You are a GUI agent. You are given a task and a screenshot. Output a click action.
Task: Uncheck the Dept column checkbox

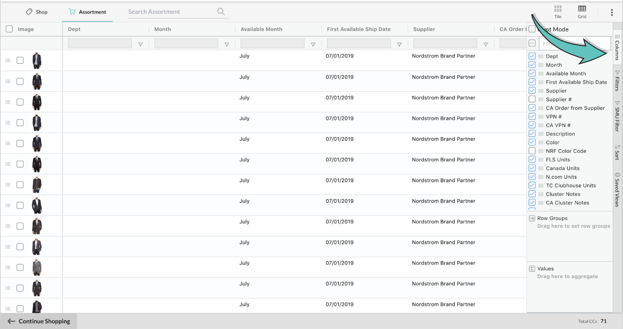(x=532, y=56)
